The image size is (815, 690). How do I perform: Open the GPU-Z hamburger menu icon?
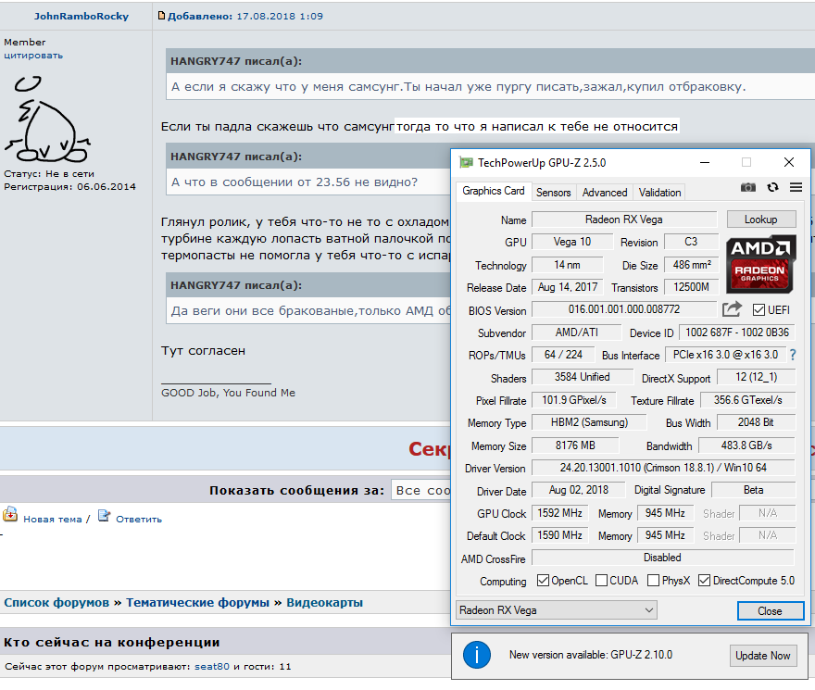click(796, 187)
